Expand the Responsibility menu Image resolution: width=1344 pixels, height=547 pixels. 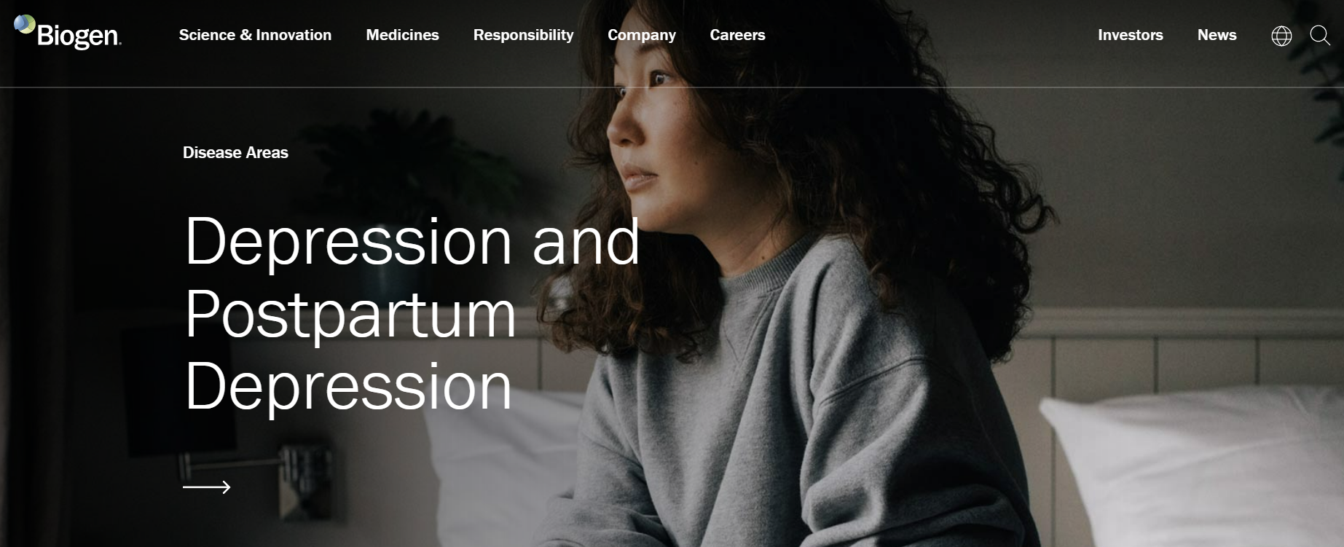[523, 35]
